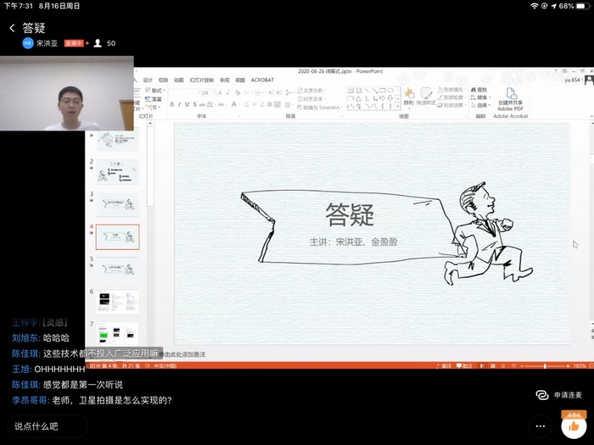Screen dimensions: 594x445
Task: Open the ACROBAT ribbon tab
Action: click(x=262, y=81)
